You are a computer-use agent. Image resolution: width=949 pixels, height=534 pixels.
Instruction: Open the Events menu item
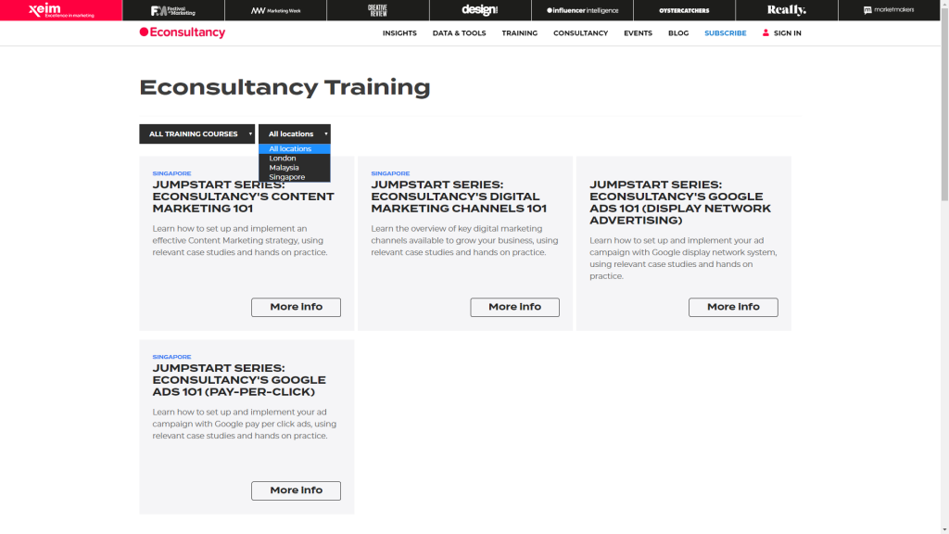638,33
